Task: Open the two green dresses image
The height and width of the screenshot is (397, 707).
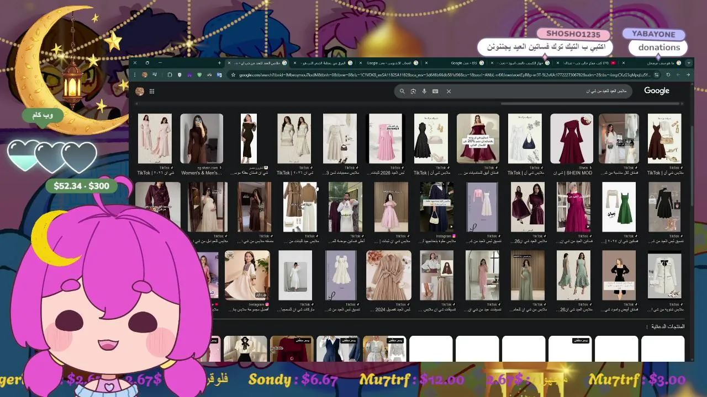Action: tap(573, 275)
